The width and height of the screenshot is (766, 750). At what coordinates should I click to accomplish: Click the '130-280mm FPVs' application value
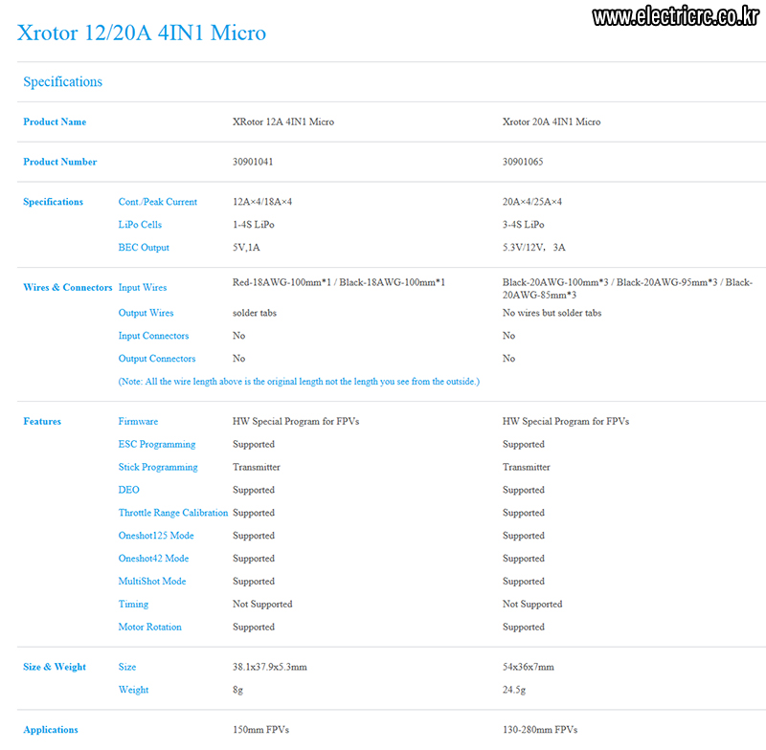pos(540,730)
